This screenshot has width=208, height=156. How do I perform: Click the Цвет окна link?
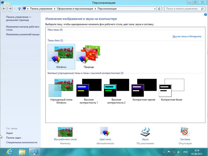pyautogui.click(x=105, y=139)
